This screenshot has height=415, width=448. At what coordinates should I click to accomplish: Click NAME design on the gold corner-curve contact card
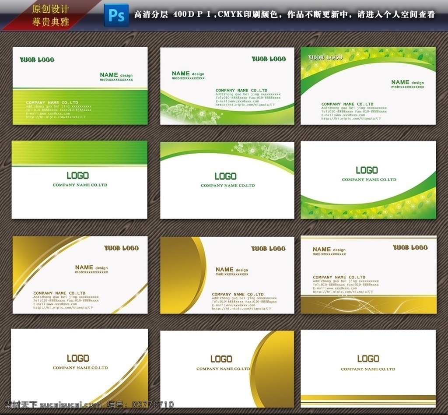(91, 267)
